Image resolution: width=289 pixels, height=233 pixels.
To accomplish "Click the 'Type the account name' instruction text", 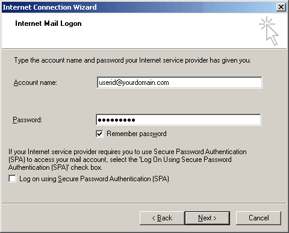I will tap(132, 60).
